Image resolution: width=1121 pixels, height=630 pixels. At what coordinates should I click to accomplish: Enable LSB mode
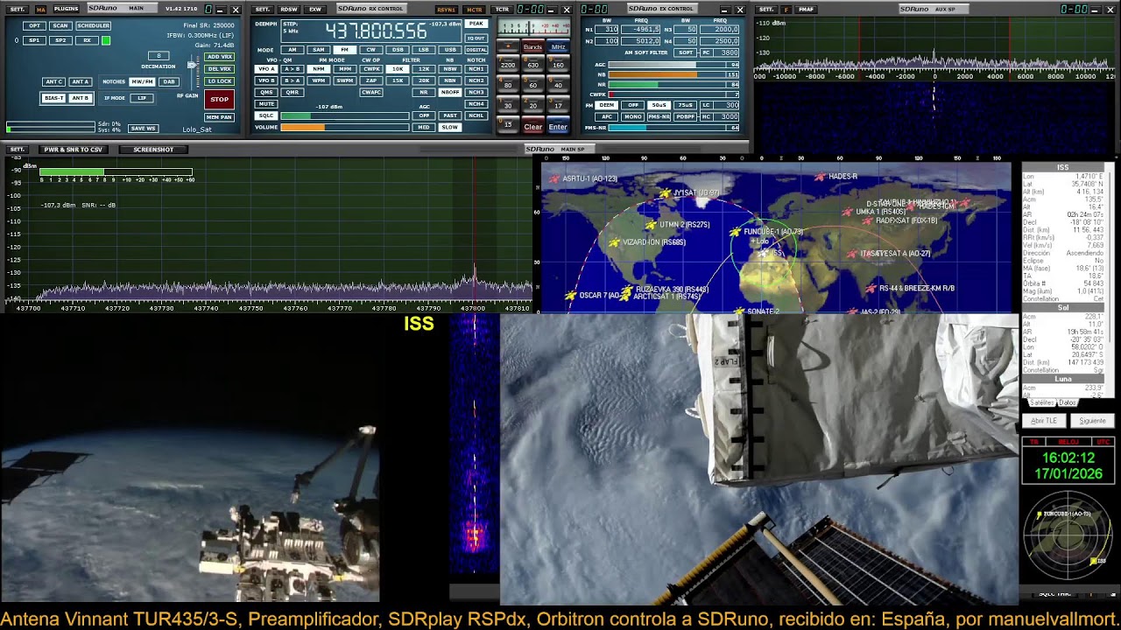[x=424, y=50]
